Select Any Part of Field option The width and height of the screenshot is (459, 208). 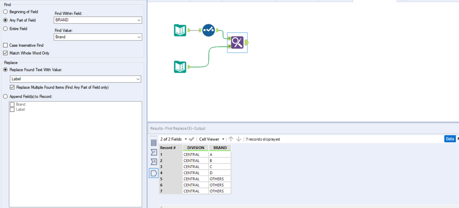coord(5,20)
